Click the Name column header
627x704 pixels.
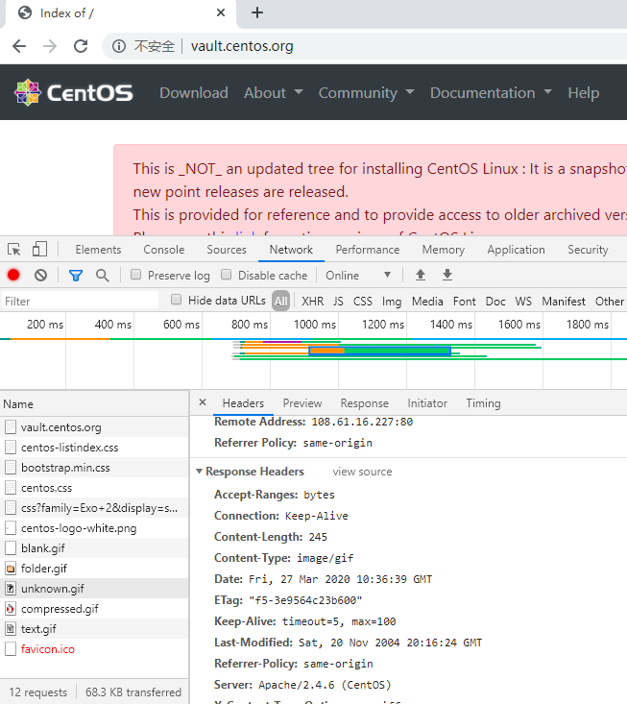[94, 403]
